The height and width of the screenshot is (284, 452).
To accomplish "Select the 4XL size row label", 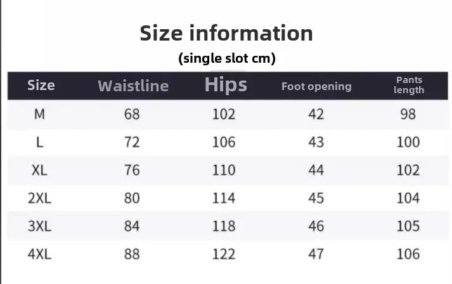I will point(40,254).
